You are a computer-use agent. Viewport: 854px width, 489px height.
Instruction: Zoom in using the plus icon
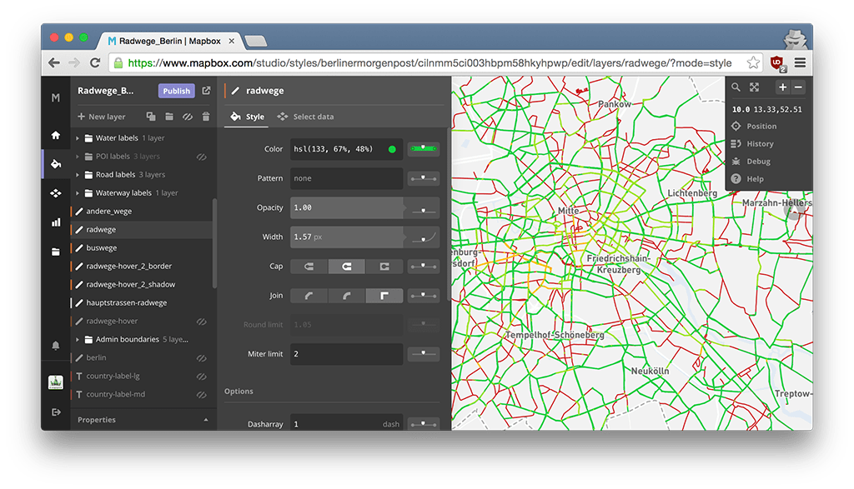pos(781,87)
